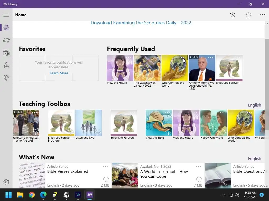Open the notification badge showing 8
This screenshot has height=201, width=269.
[262, 195]
